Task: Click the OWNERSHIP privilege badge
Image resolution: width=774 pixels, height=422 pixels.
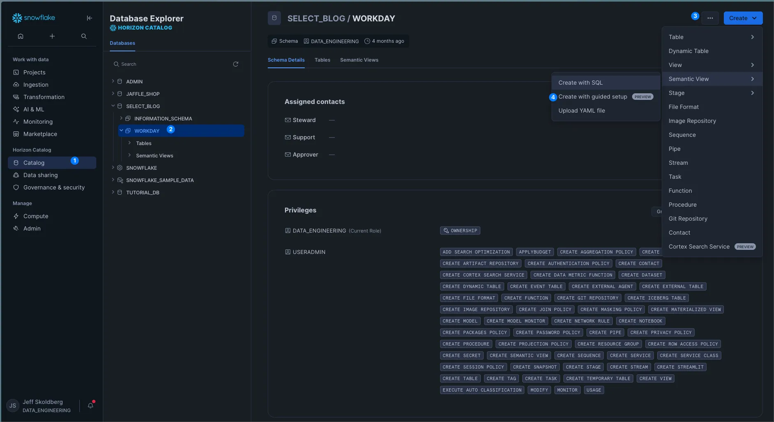Action: click(x=460, y=231)
